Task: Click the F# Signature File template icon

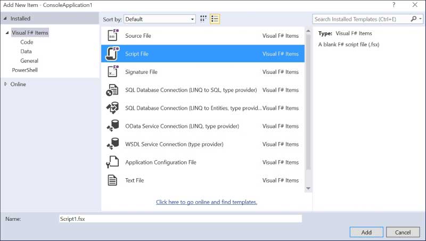Action: coord(113,72)
